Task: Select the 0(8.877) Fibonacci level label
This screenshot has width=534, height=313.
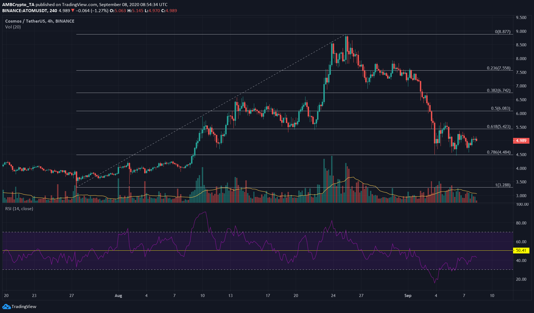Action: pos(503,32)
